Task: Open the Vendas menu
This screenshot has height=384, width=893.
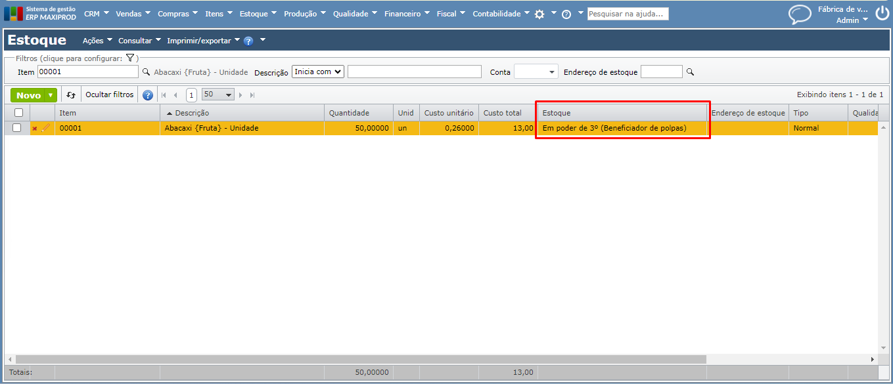Action: (x=133, y=14)
